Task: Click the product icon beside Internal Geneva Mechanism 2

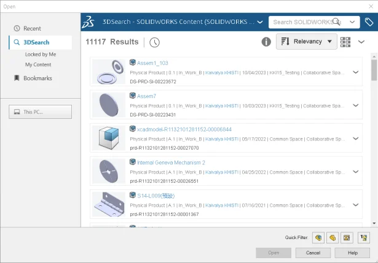Action: click(133, 162)
